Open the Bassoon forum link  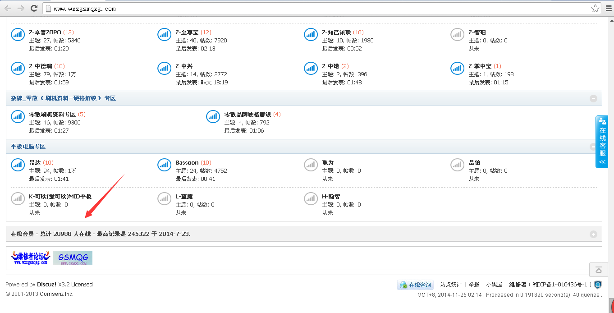(x=187, y=163)
